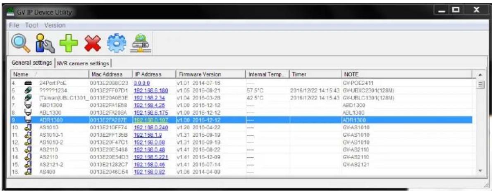492x191 pixels.
Task: Sort by the Name column header
Action: pos(50,75)
